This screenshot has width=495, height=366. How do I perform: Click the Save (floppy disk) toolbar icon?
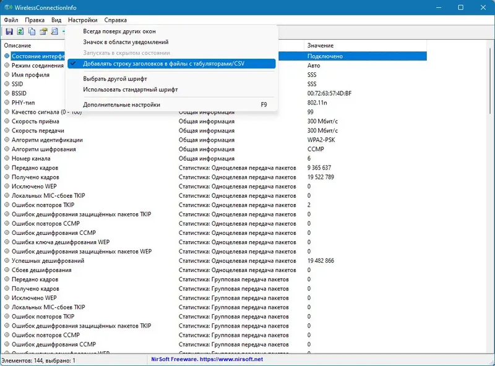tap(9, 32)
